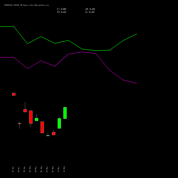Select the 29 Apr date label
This screenshot has height=178, width=178.
tap(19, 169)
